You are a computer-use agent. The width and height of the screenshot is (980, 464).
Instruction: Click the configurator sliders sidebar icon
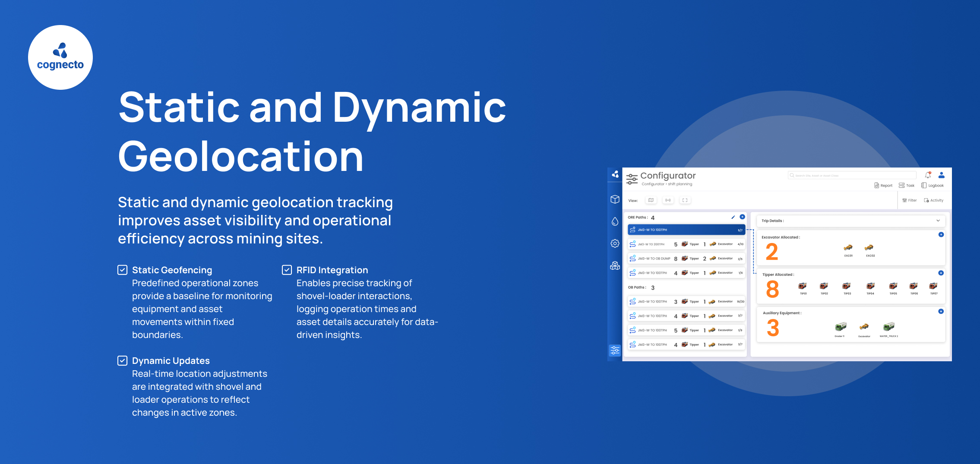(615, 350)
